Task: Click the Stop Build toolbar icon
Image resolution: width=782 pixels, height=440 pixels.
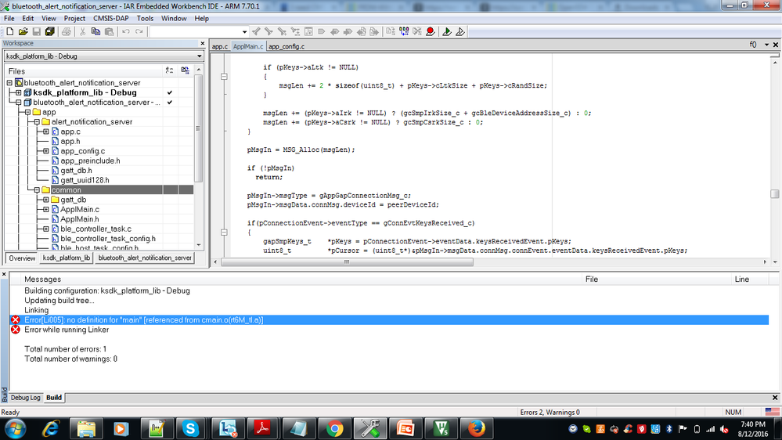Action: [417, 31]
